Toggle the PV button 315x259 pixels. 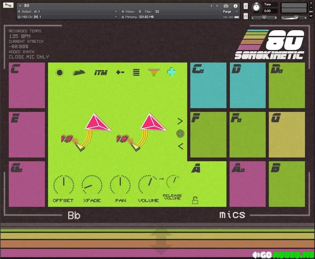tap(311, 16)
